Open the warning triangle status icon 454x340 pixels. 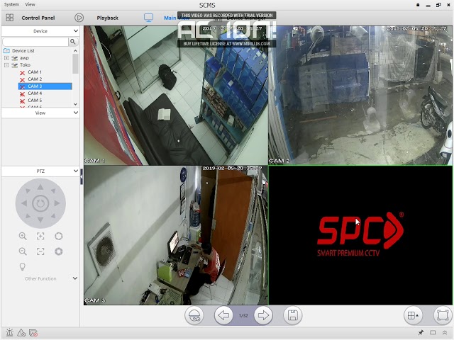pyautogui.click(x=21, y=333)
